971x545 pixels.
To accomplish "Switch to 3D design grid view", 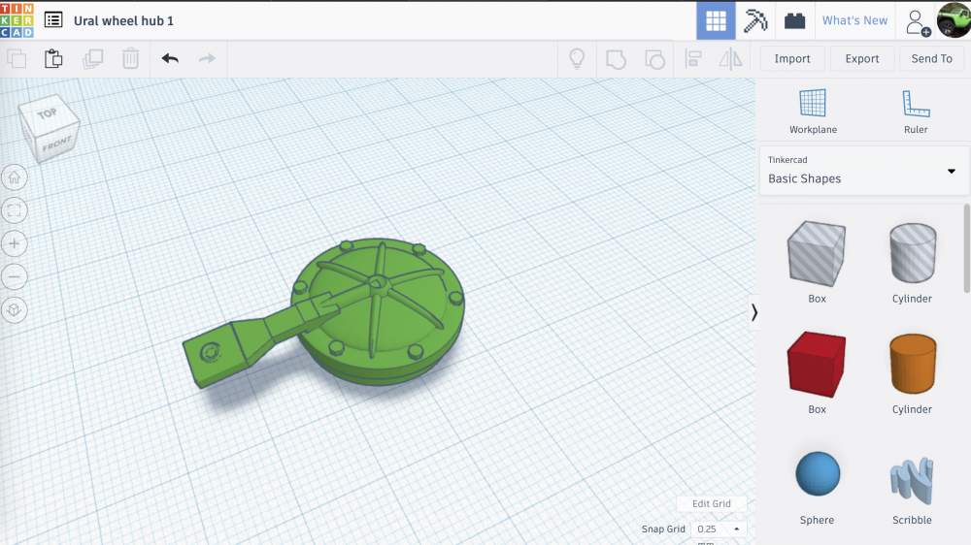I will 716,20.
